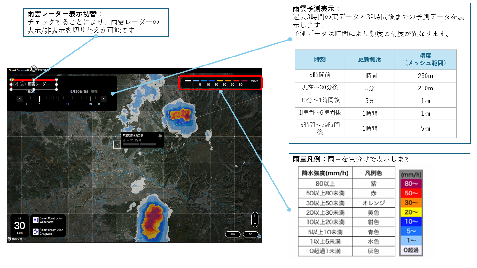
Task: Click the navy legend swatch before 20 mm/h
Action: pos(212,81)
